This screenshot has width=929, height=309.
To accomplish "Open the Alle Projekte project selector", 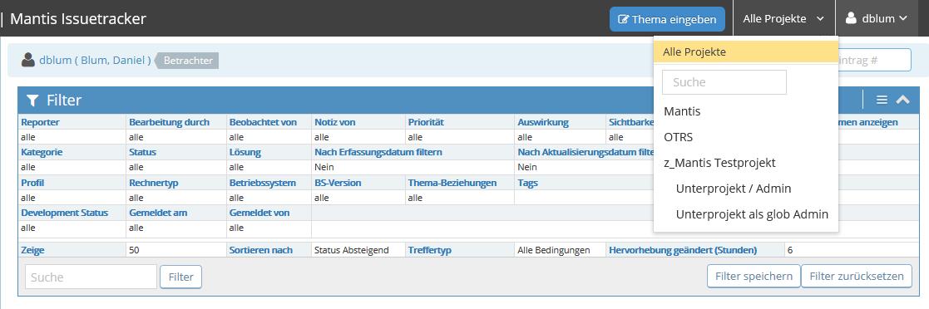I will 783,18.
